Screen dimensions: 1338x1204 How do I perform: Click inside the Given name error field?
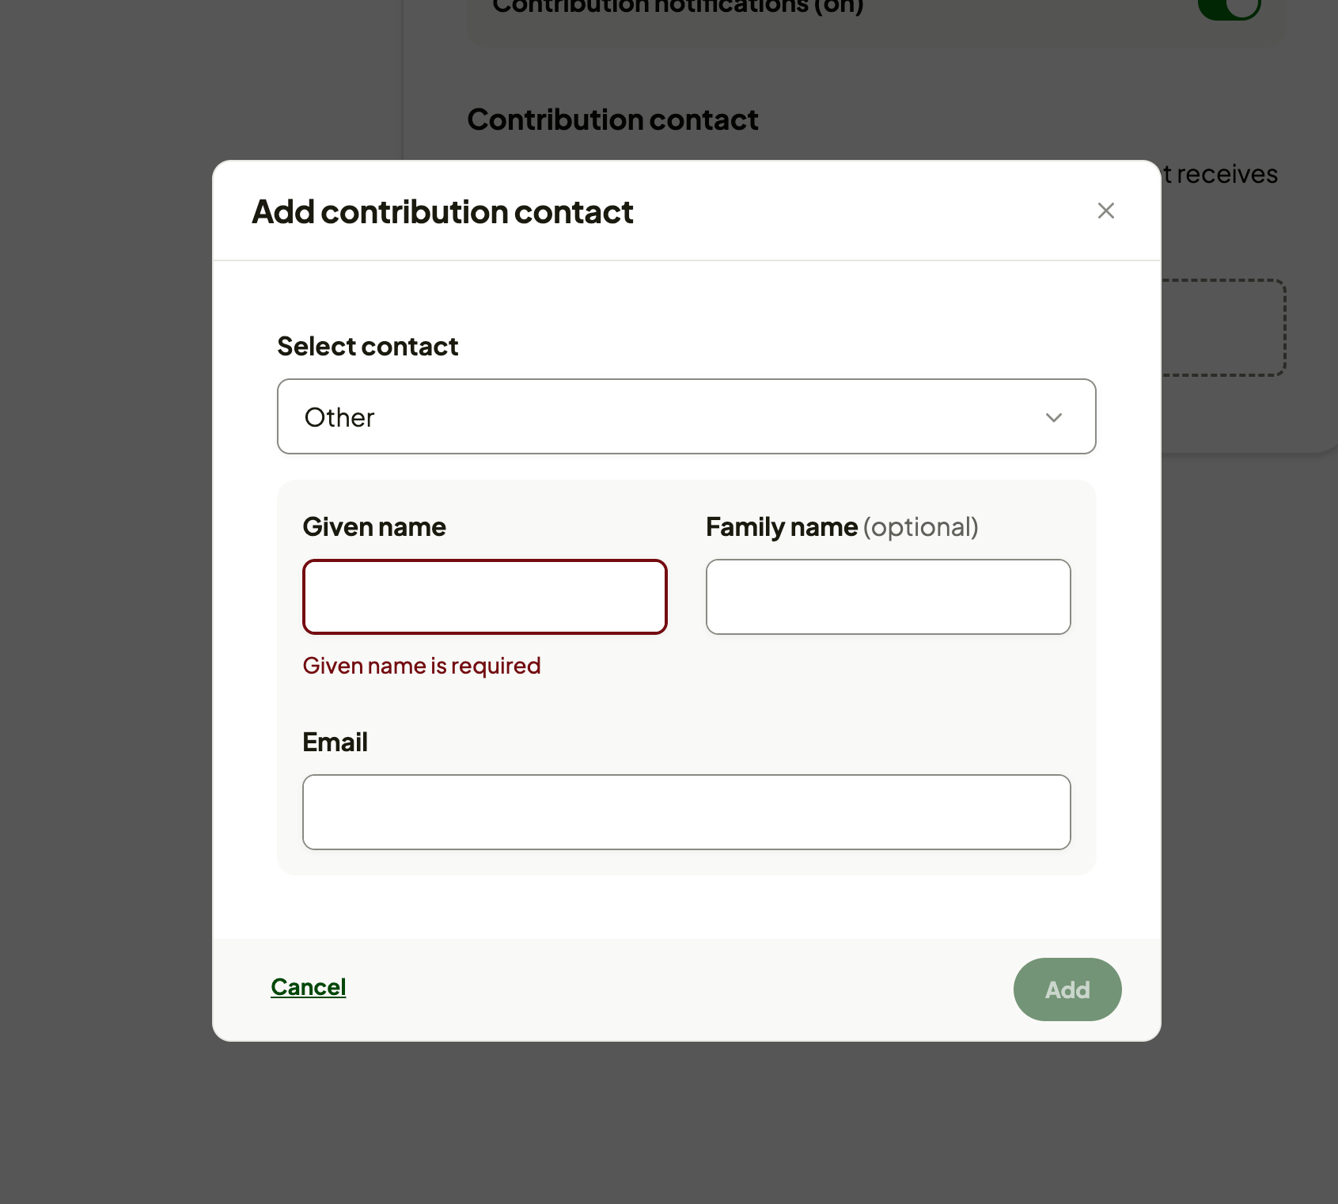(x=484, y=597)
